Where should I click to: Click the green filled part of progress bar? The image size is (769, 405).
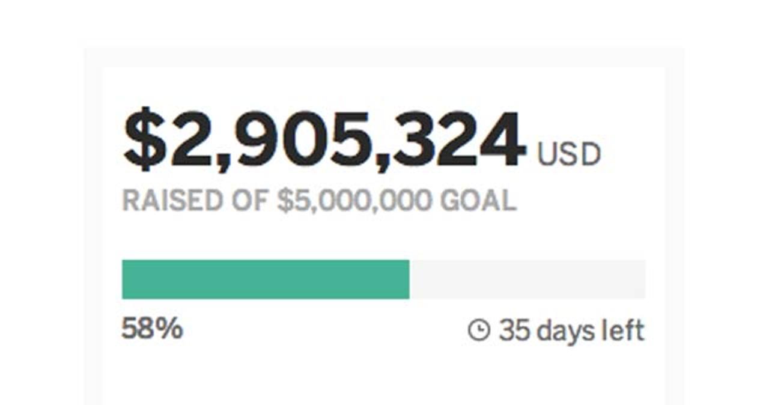click(x=266, y=279)
